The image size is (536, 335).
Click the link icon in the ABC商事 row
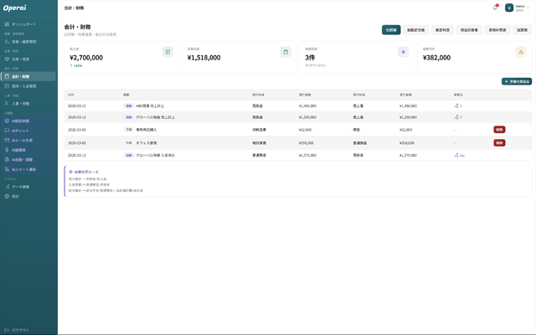tap(456, 106)
